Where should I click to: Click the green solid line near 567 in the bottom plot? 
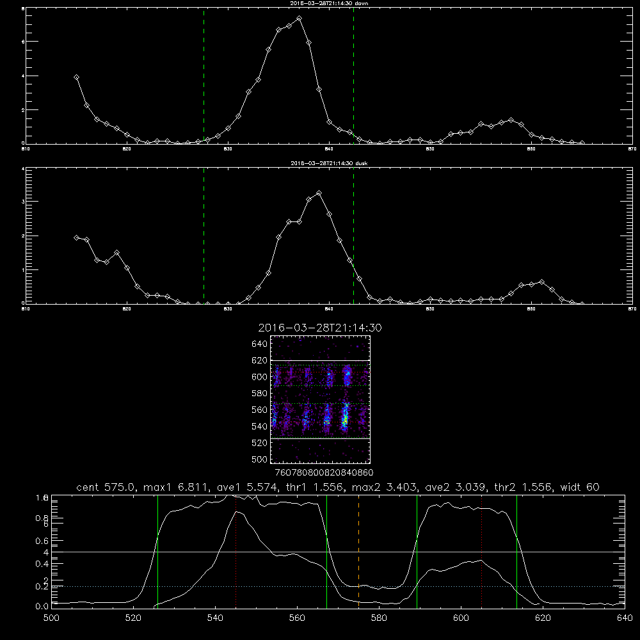point(326,552)
